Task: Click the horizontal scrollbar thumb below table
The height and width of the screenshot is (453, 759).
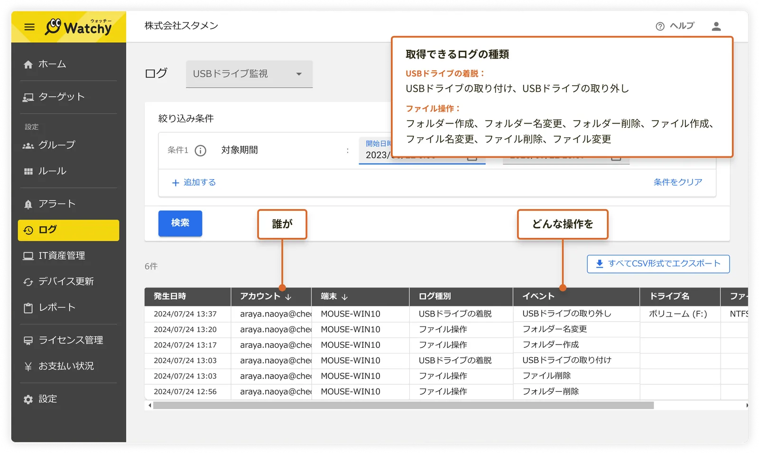Action: point(403,406)
